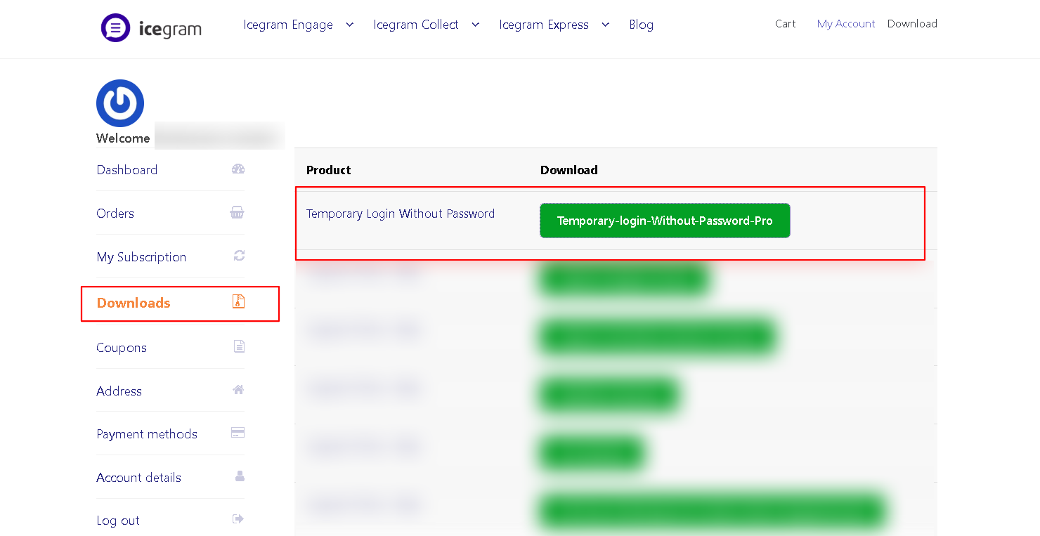Open the Cart link in header
Viewport: 1040px width, 536px height.
785,24
